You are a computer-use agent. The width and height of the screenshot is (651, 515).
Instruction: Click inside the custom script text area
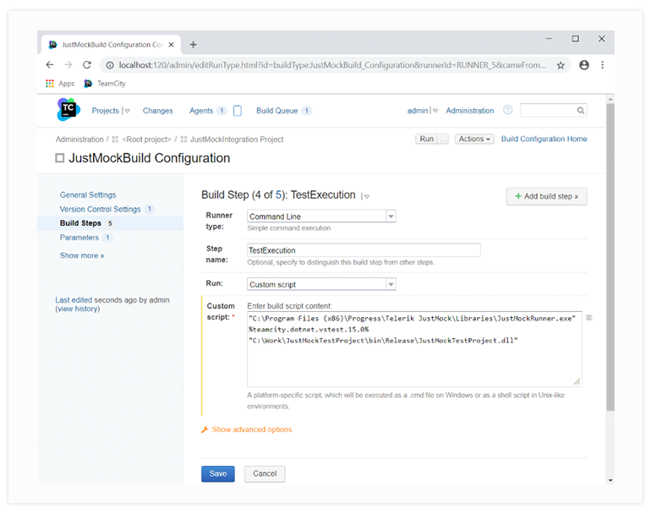click(x=414, y=349)
